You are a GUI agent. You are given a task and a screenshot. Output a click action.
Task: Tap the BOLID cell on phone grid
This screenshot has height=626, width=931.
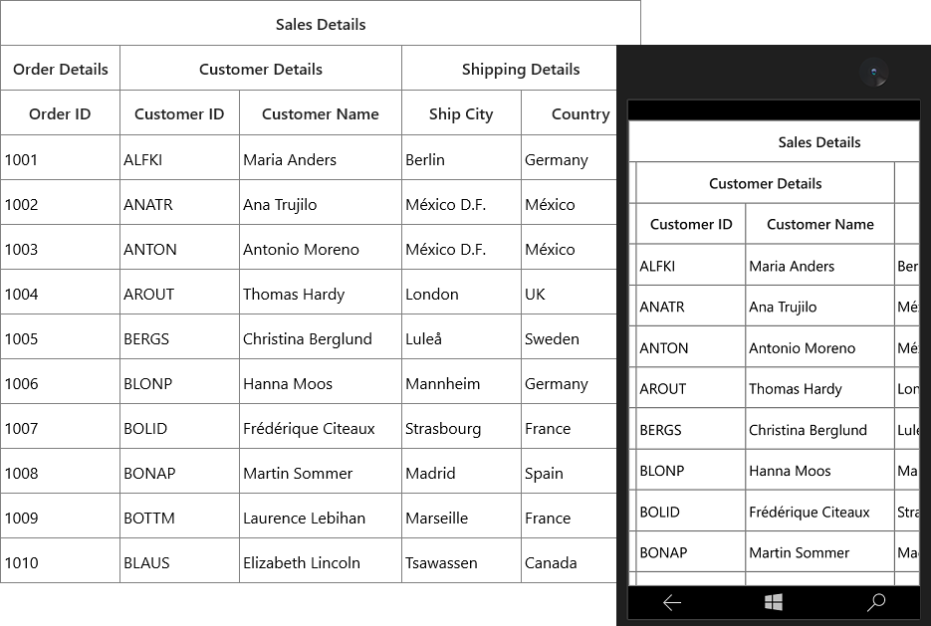pos(691,511)
